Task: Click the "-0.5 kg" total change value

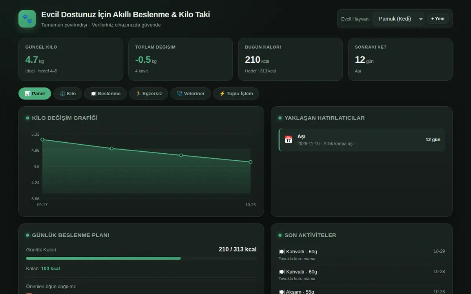Action: 146,60
